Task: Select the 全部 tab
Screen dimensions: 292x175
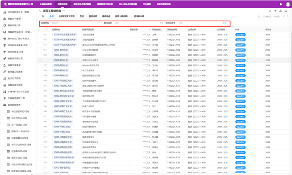Action: (x=52, y=16)
